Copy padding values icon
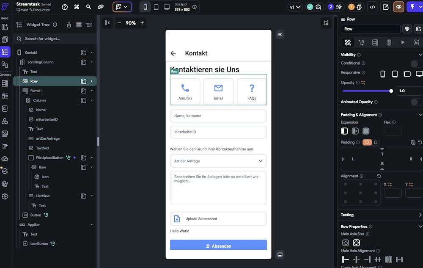 (x=413, y=142)
